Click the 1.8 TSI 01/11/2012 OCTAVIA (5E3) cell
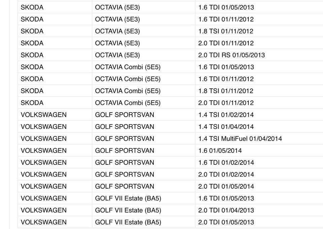 (x=259, y=31)
